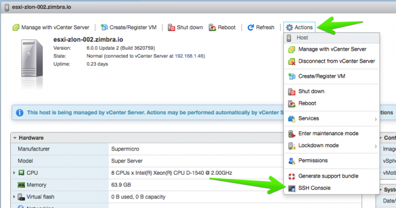The width and height of the screenshot is (396, 208).
Task: Click the Generate support bundle lifebuoy icon
Action: point(292,176)
